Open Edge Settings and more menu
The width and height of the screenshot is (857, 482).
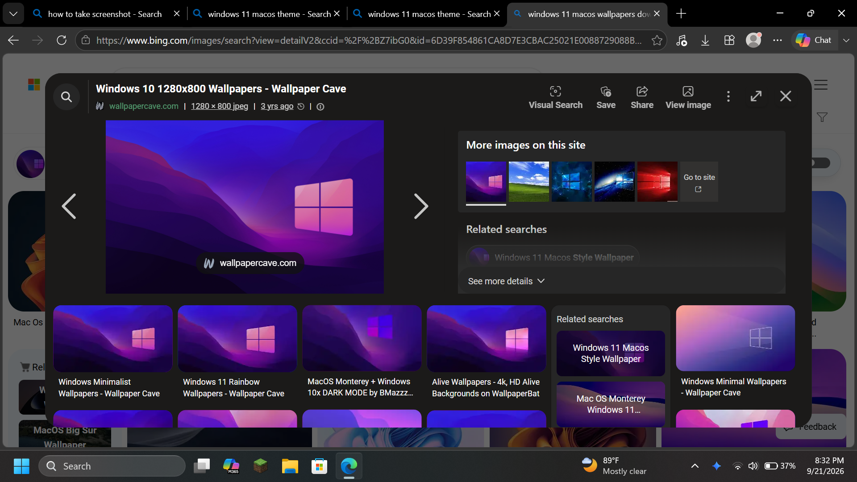point(778,41)
